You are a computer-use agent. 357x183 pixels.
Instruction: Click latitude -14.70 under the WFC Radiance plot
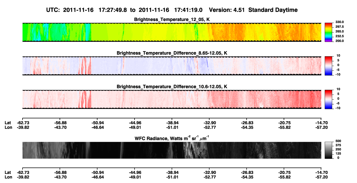(321, 173)
